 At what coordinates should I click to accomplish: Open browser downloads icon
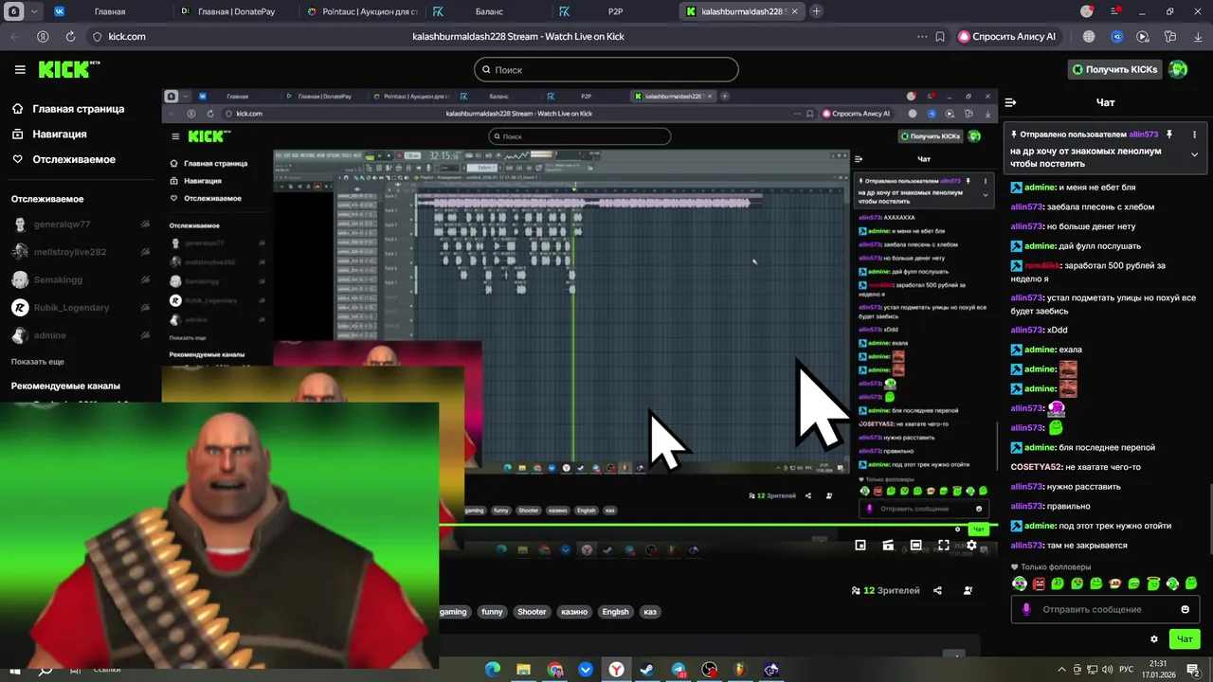point(1197,36)
